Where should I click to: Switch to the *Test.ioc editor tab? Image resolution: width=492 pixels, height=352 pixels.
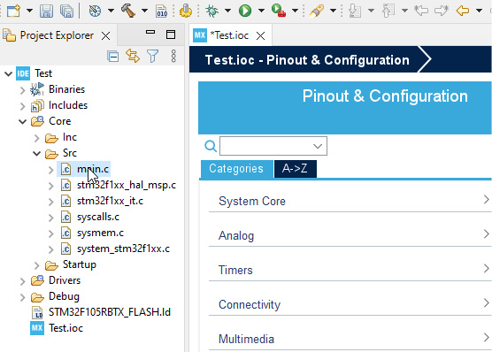(x=229, y=35)
